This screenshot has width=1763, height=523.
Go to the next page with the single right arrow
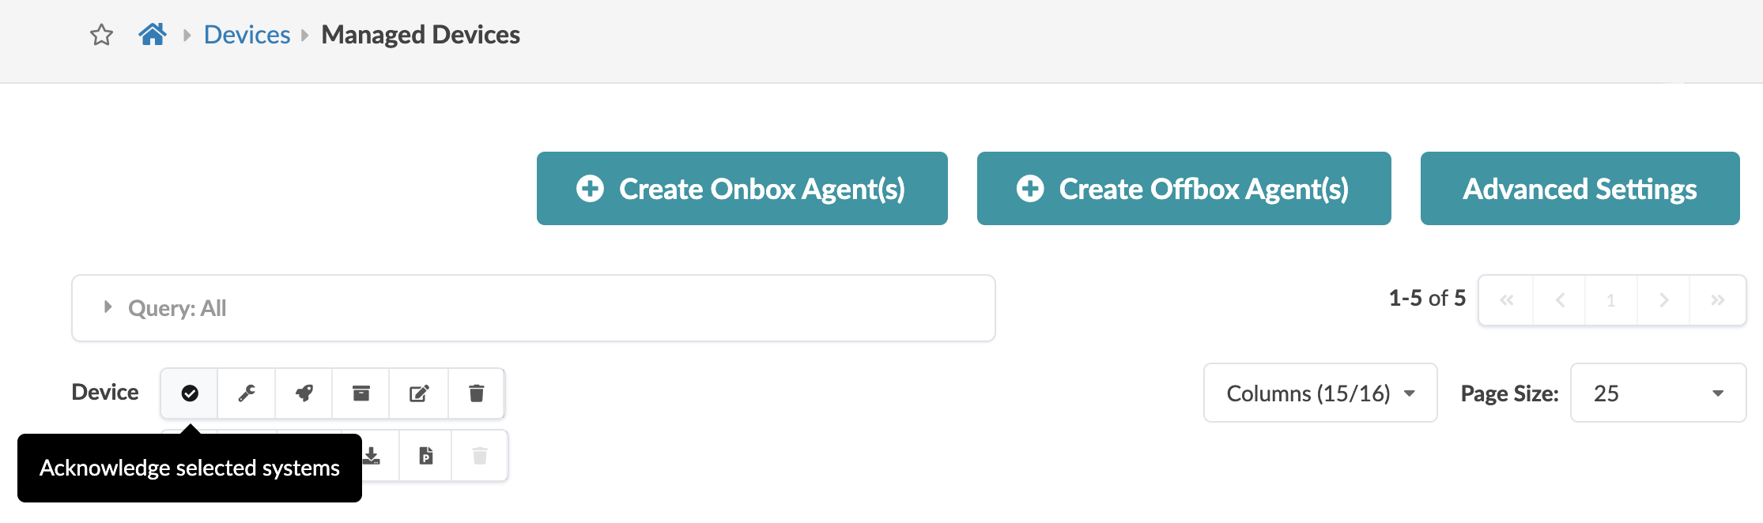(1663, 300)
